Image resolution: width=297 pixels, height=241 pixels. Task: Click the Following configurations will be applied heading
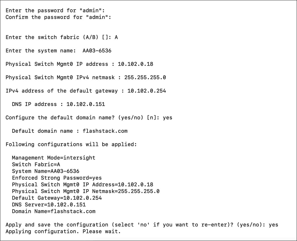point(71,144)
